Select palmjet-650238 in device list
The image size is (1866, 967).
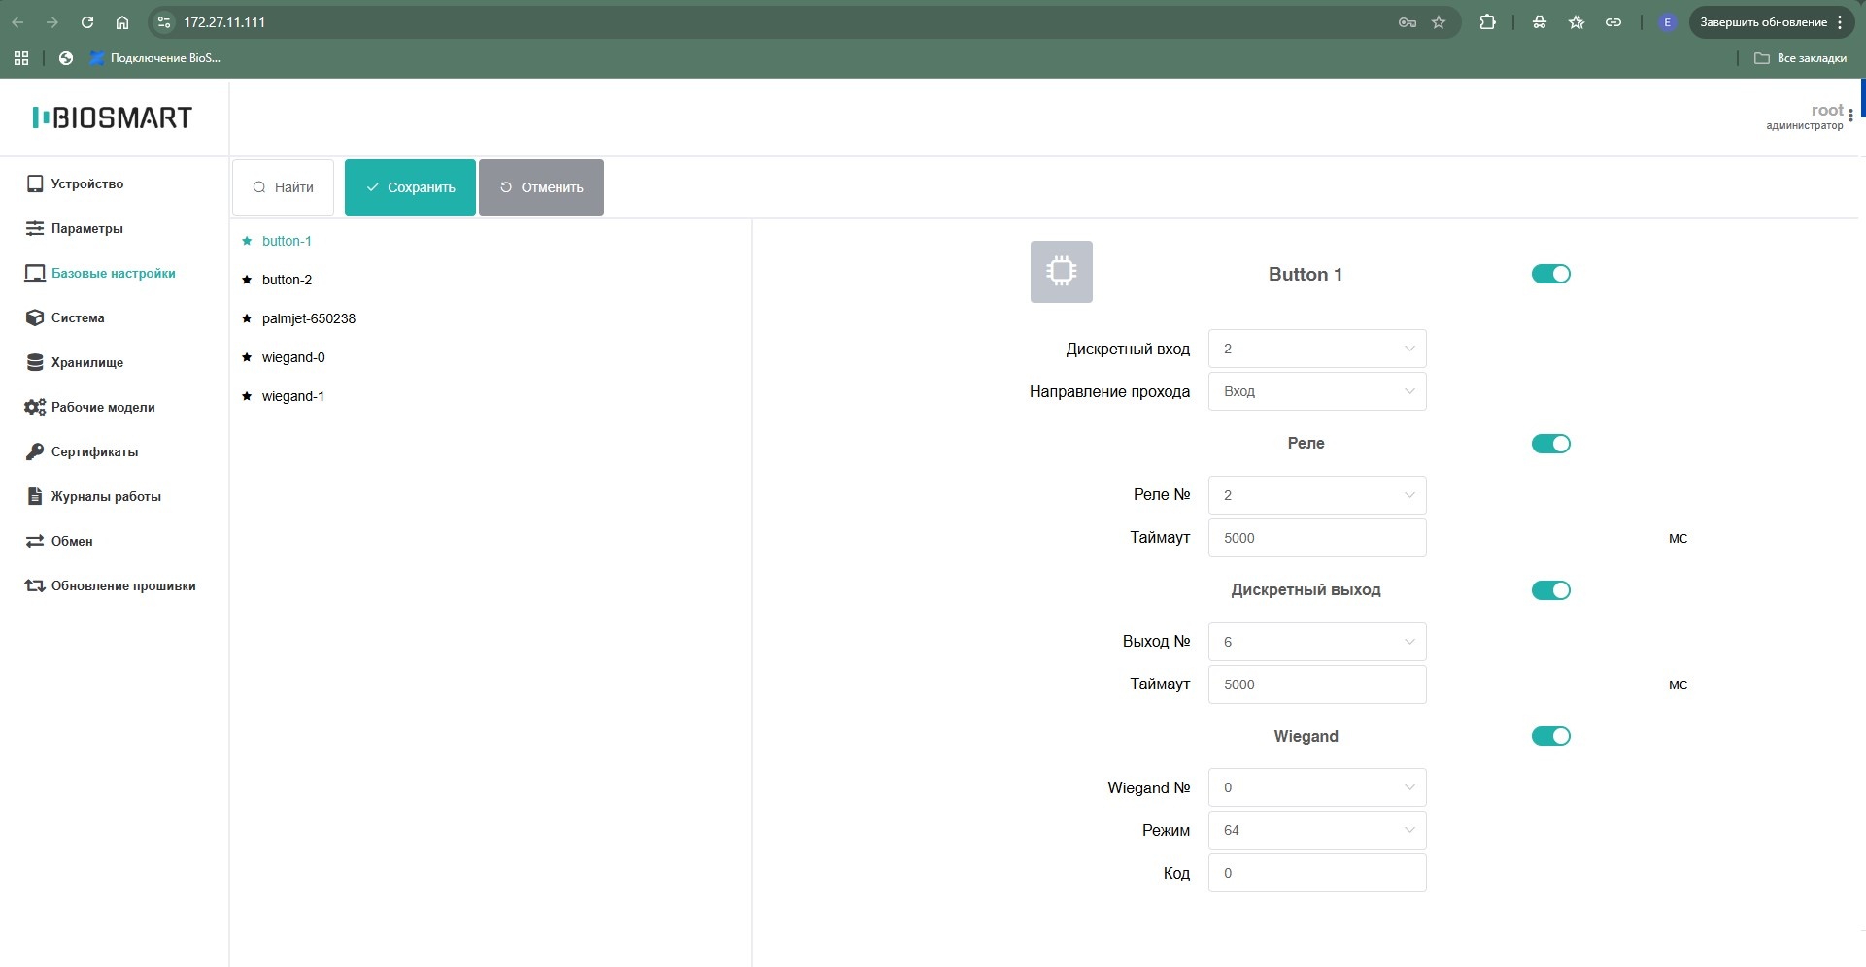point(309,318)
